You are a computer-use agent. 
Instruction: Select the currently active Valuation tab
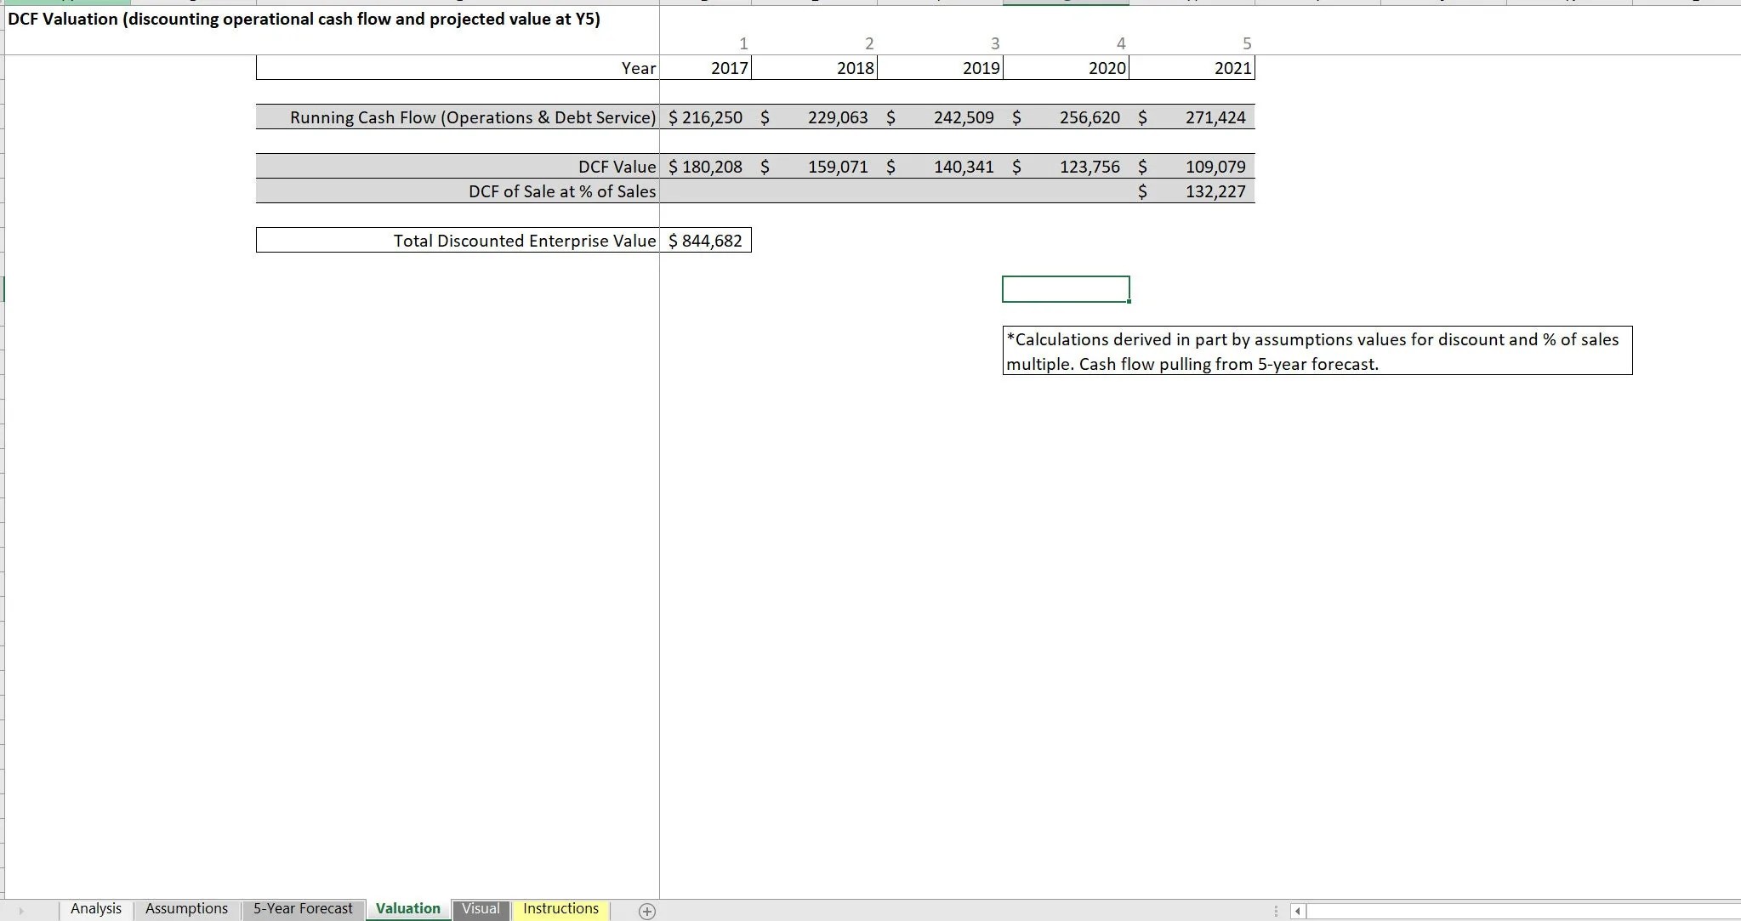[407, 908]
